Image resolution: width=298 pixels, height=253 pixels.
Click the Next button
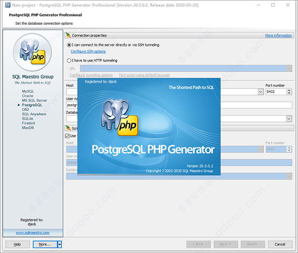click(x=225, y=244)
